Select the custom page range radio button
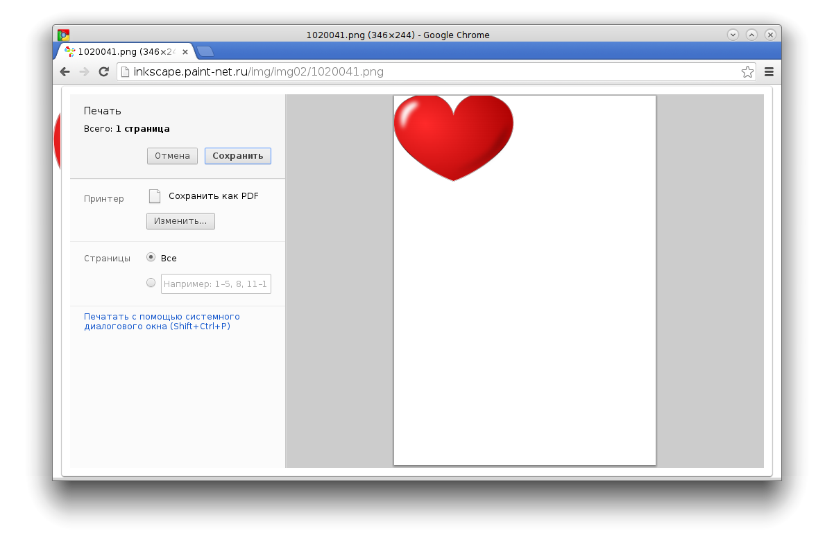 point(151,282)
